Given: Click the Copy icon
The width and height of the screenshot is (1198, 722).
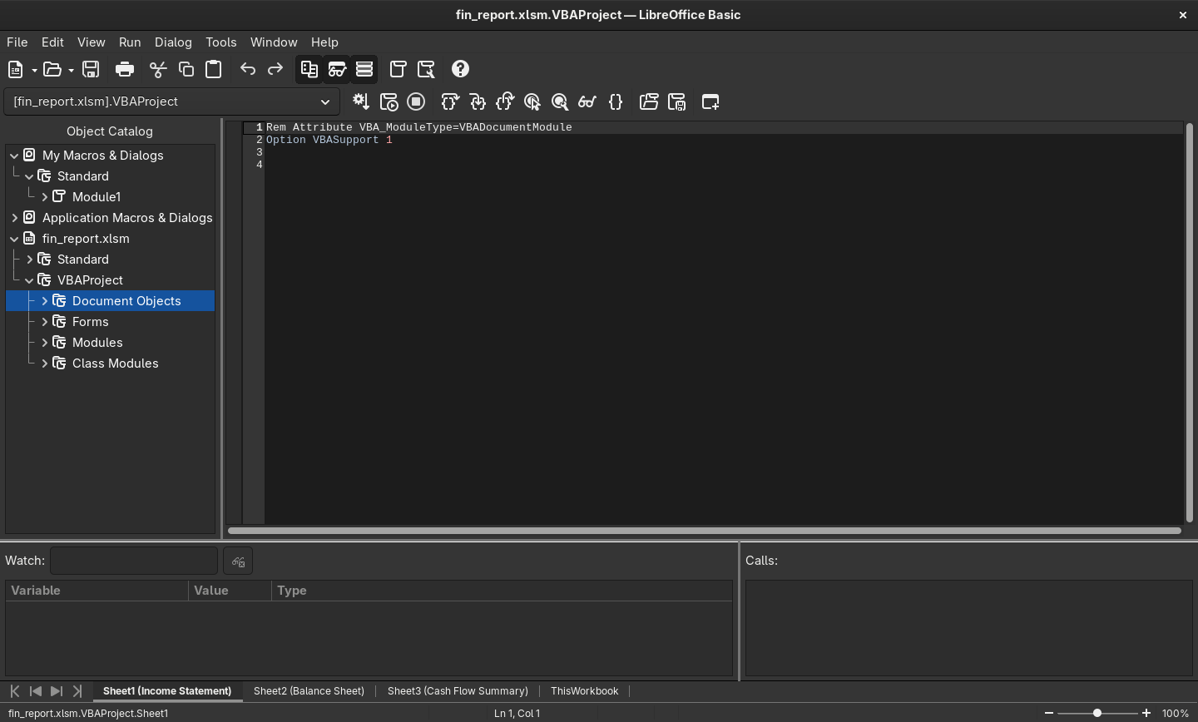Looking at the screenshot, I should pos(186,69).
